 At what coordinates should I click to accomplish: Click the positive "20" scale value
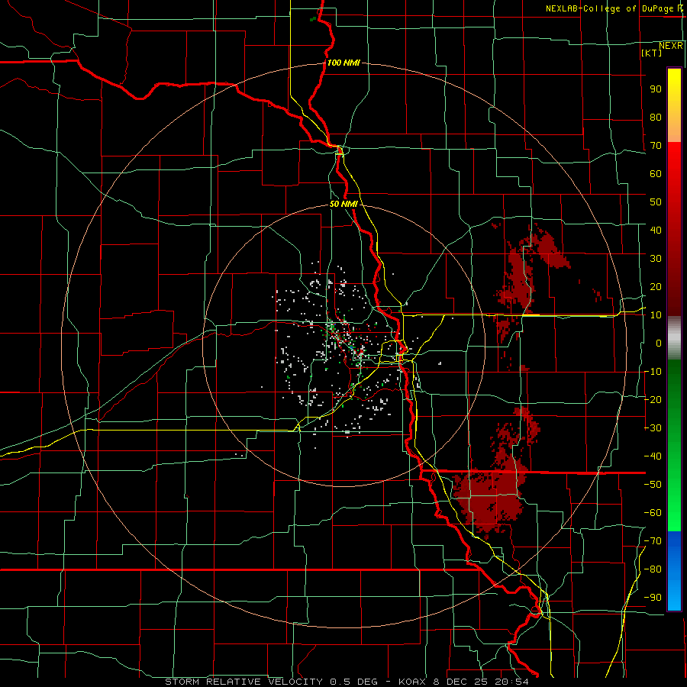point(656,286)
